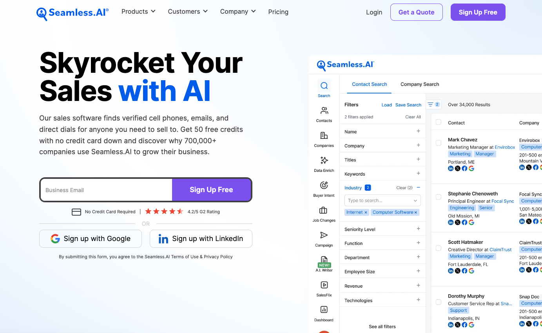This screenshot has width=542, height=333.
Task: Open the Envirobox company link
Action: tap(505, 147)
